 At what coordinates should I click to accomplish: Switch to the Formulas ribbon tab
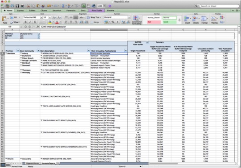71,10
